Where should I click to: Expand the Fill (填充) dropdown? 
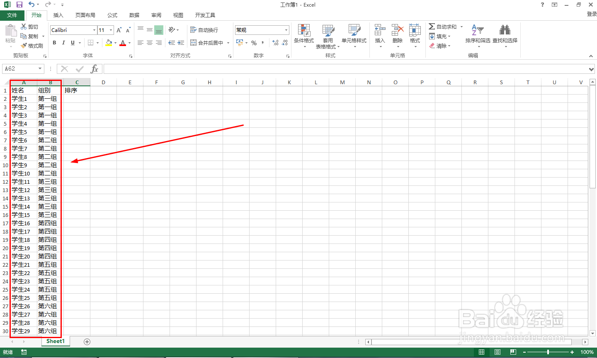(449, 36)
